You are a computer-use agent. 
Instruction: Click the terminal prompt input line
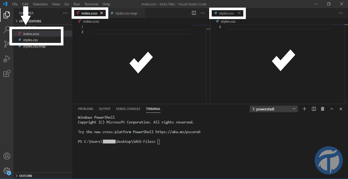158,142
